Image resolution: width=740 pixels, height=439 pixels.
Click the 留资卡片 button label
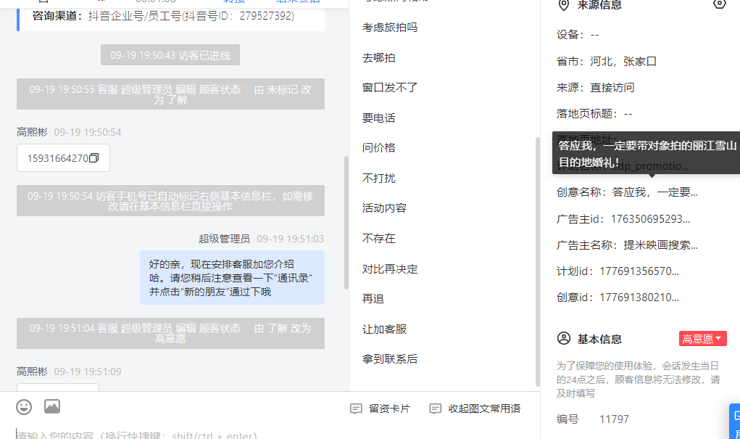(x=389, y=409)
